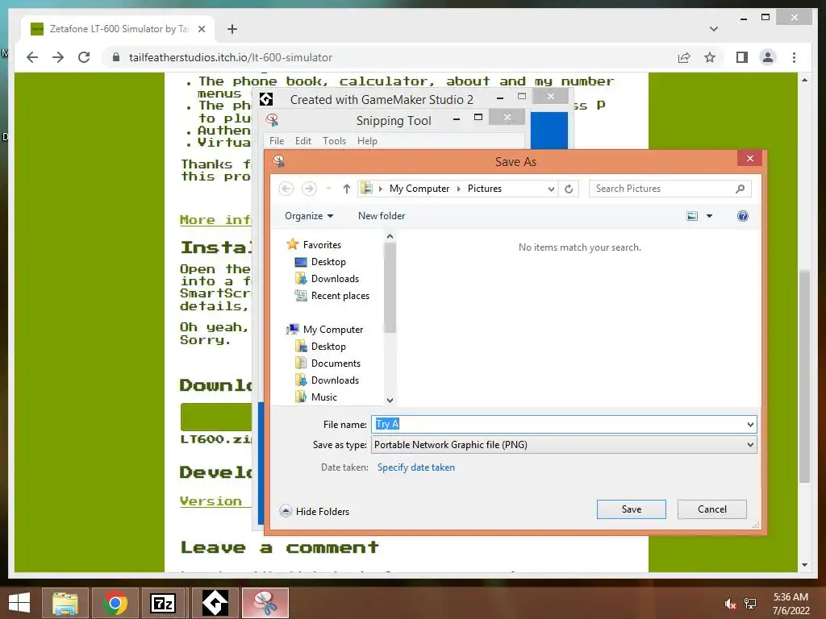Expand the view options dropdown arrow

[709, 216]
